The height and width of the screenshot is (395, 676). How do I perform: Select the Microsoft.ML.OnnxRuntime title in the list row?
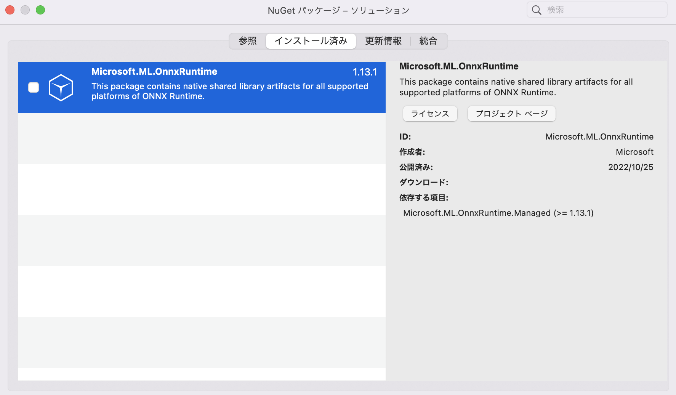[x=154, y=72]
